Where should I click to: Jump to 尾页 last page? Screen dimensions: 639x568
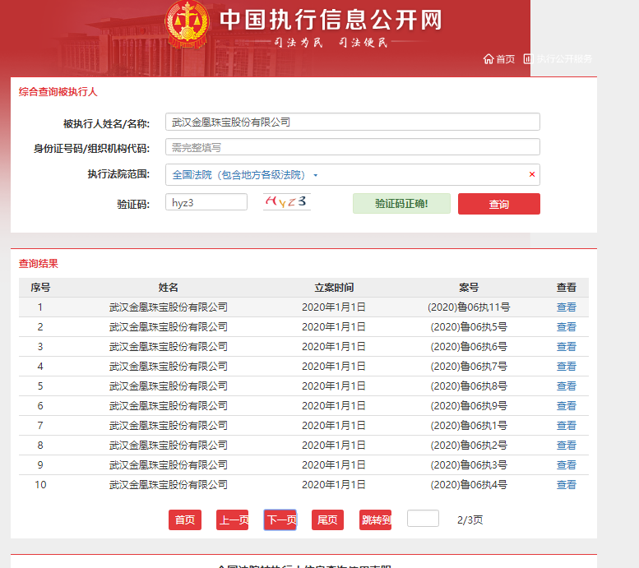[x=327, y=520]
